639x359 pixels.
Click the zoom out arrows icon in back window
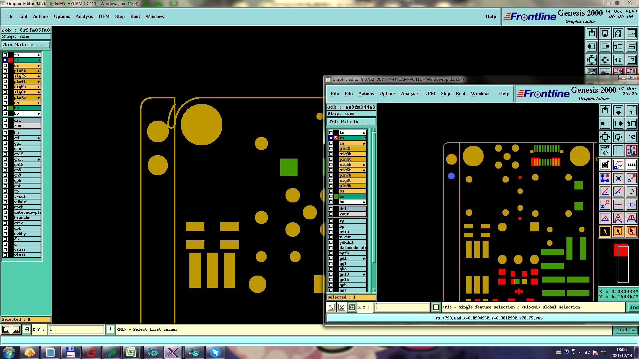[x=592, y=60]
